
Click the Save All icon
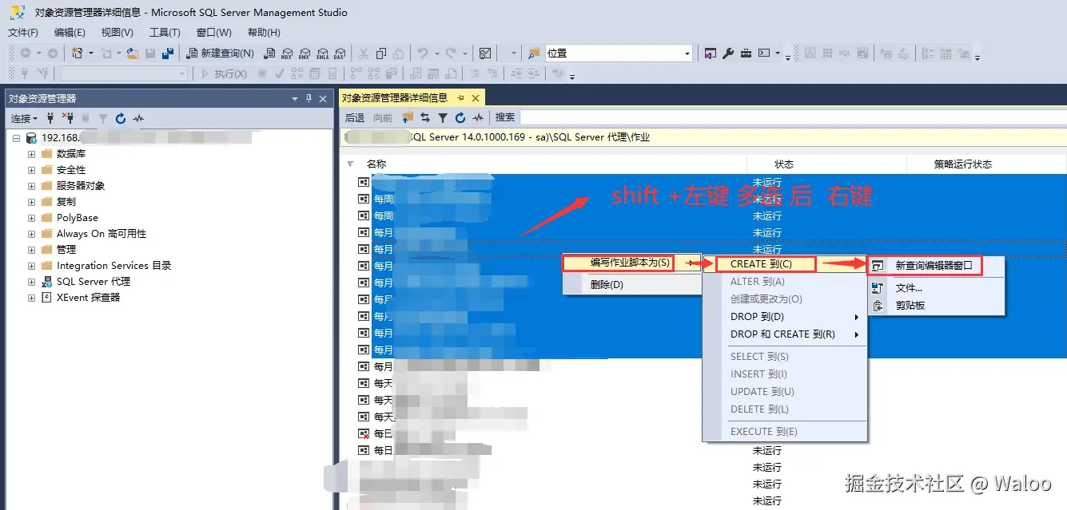pos(167,53)
